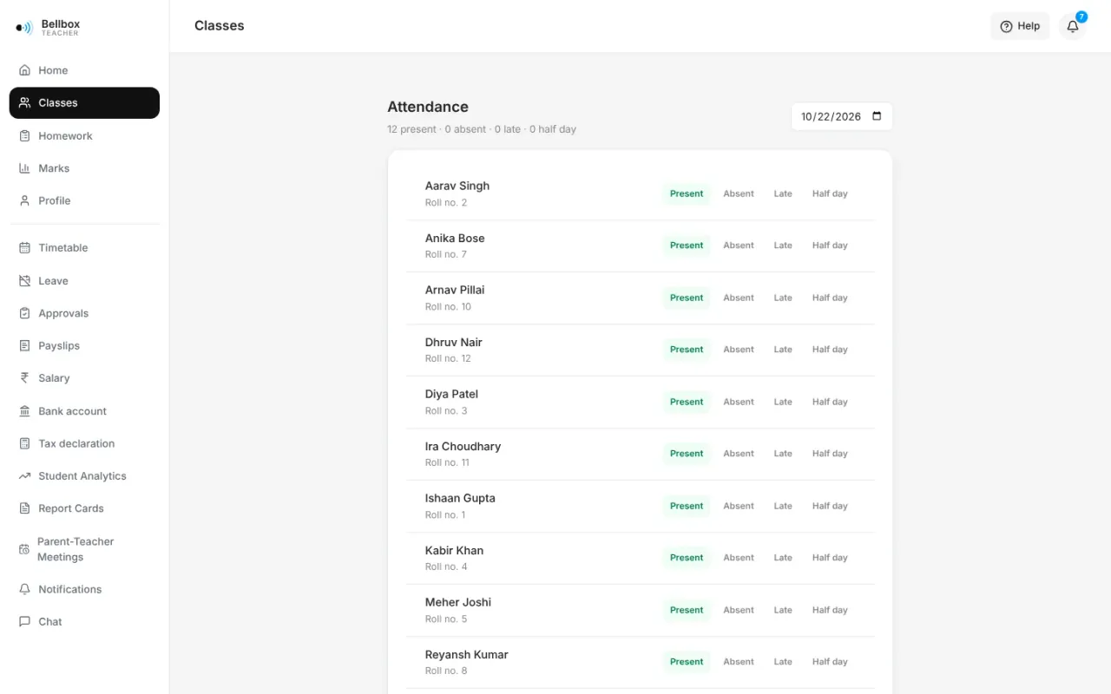Mark Aarav Singh as Absent
Image resolution: width=1111 pixels, height=694 pixels.
[739, 193]
